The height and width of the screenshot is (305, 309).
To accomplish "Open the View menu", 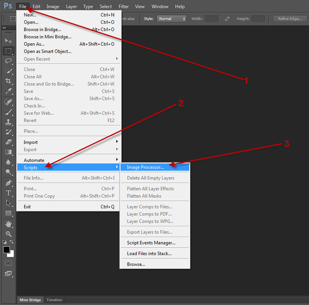I will (140, 7).
